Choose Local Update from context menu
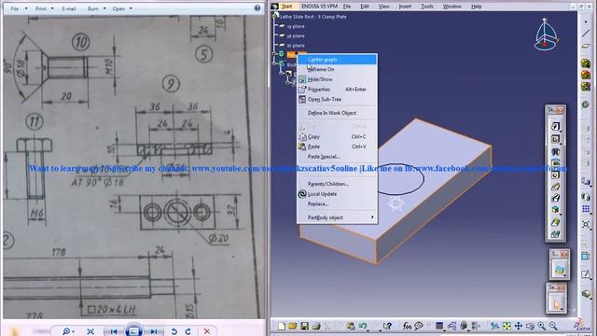 (337, 193)
